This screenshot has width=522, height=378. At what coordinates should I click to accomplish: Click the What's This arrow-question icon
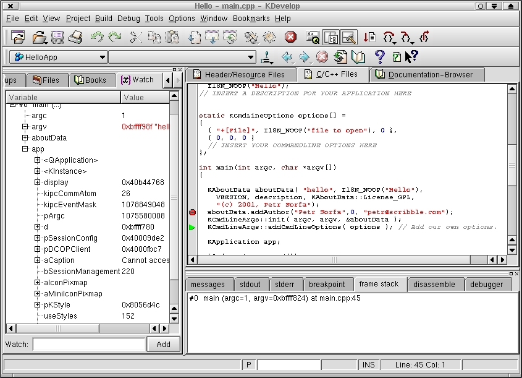coord(411,57)
